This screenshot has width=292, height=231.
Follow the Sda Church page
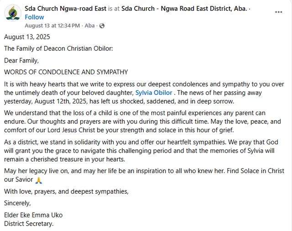[x=34, y=17]
